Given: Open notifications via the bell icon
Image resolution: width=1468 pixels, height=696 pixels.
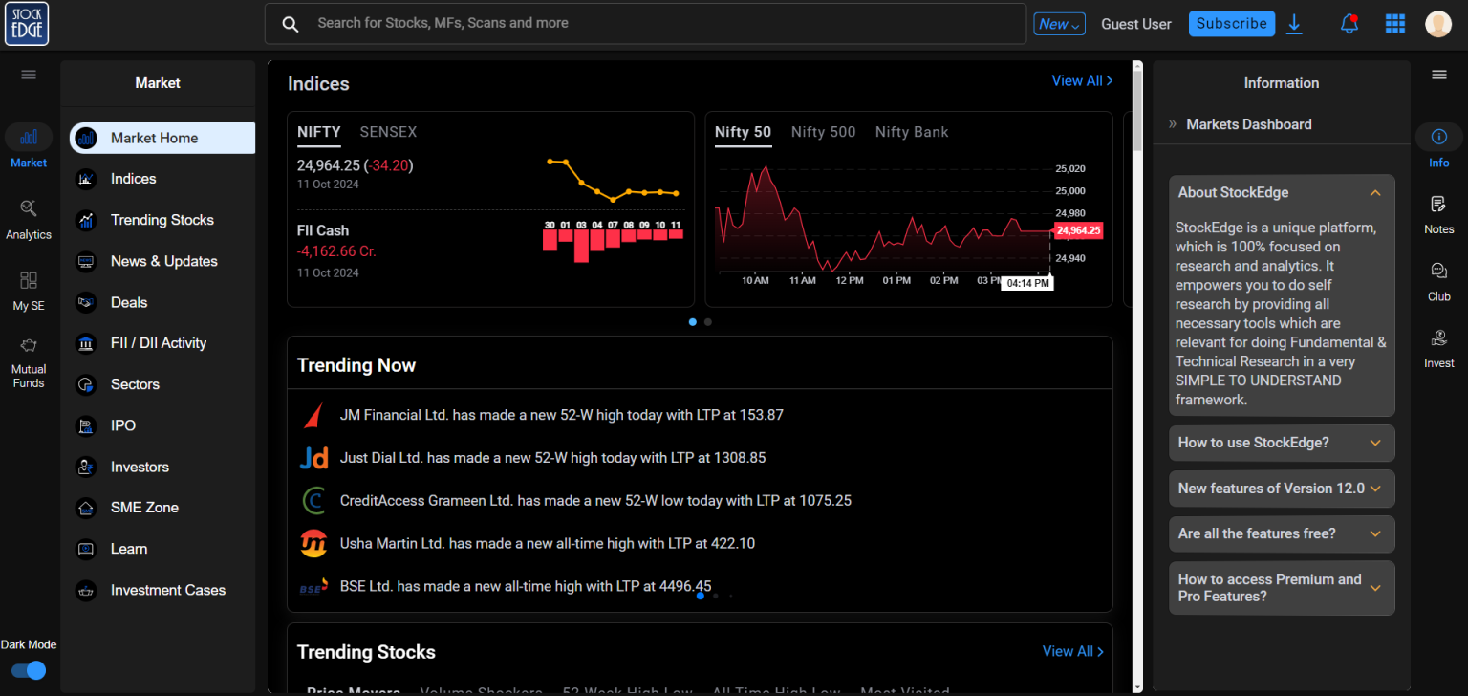Looking at the screenshot, I should 1349,23.
